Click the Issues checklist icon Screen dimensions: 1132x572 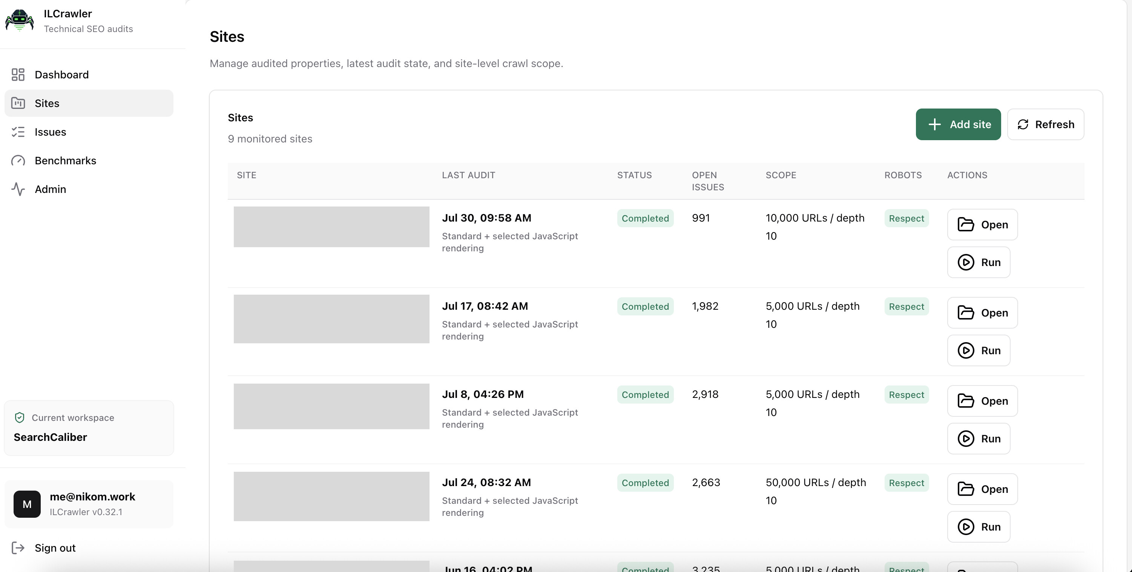click(18, 132)
